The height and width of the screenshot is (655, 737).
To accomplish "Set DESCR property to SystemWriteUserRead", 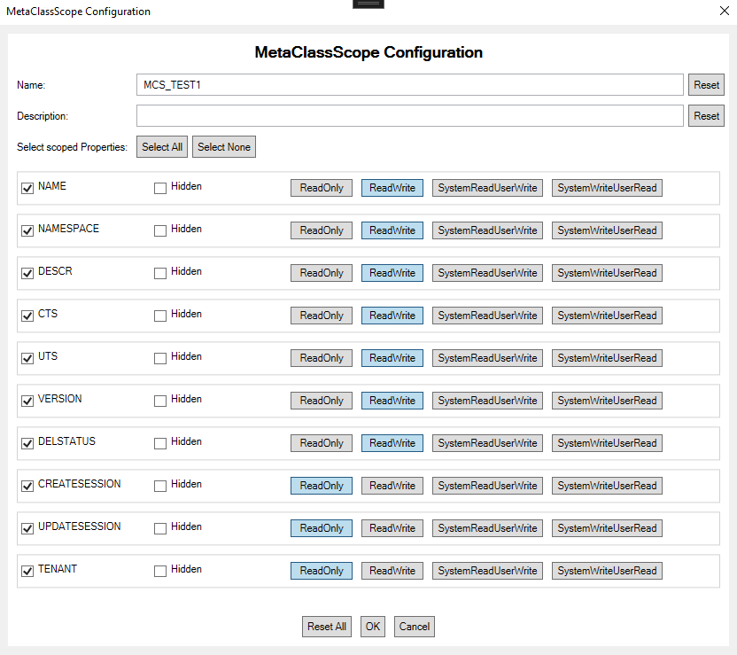I will click(x=606, y=272).
